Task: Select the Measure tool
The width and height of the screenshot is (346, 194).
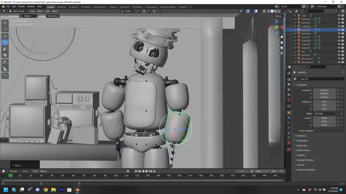Action: (x=5, y=69)
